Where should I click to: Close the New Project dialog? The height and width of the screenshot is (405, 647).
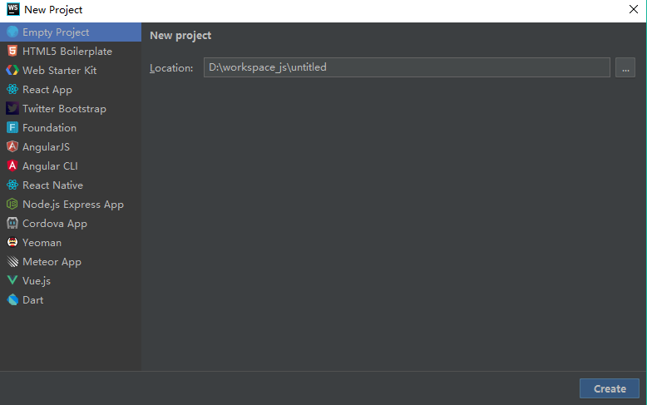click(x=633, y=10)
